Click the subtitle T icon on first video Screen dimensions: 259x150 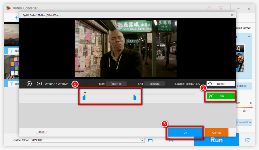[12, 51]
